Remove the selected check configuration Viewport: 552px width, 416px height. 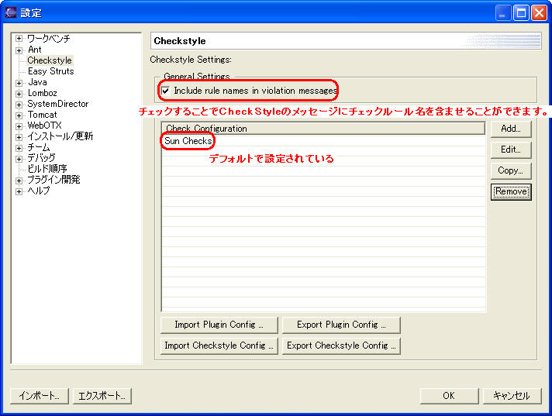click(x=510, y=191)
